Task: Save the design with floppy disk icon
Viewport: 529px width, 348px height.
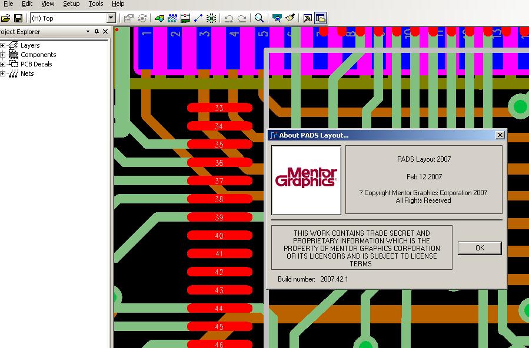Action: click(18, 18)
